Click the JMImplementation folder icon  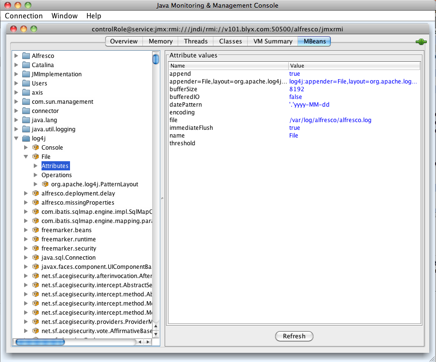pos(26,74)
